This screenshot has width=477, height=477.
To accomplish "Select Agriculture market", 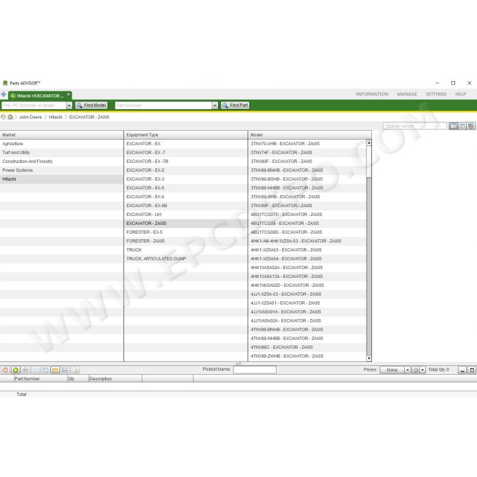I will click(x=62, y=144).
